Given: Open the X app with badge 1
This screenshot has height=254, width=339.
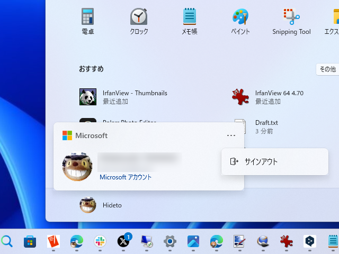Looking at the screenshot, I should click(x=123, y=241).
